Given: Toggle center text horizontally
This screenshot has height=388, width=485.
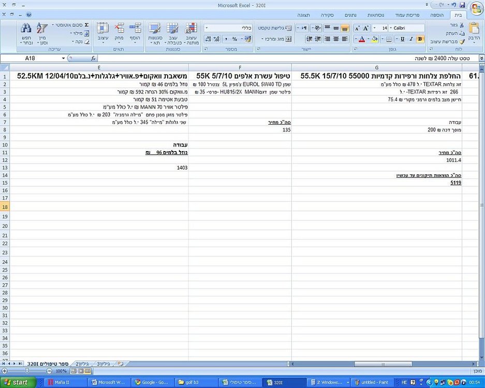Looking at the screenshot, I should (x=336, y=39).
